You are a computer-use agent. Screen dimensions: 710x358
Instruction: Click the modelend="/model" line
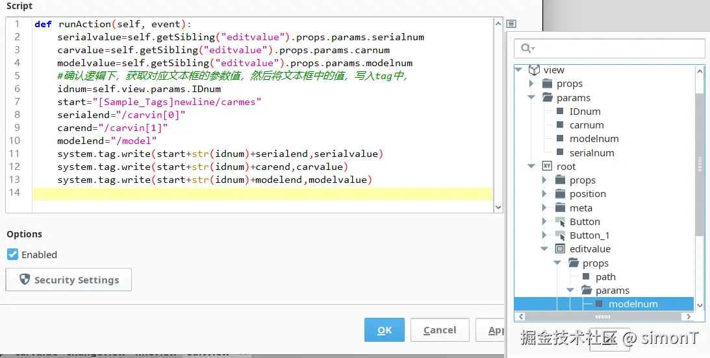click(x=107, y=141)
